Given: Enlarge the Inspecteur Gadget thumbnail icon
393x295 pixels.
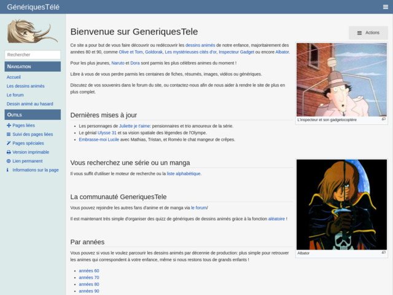Looking at the screenshot, I should [384, 119].
